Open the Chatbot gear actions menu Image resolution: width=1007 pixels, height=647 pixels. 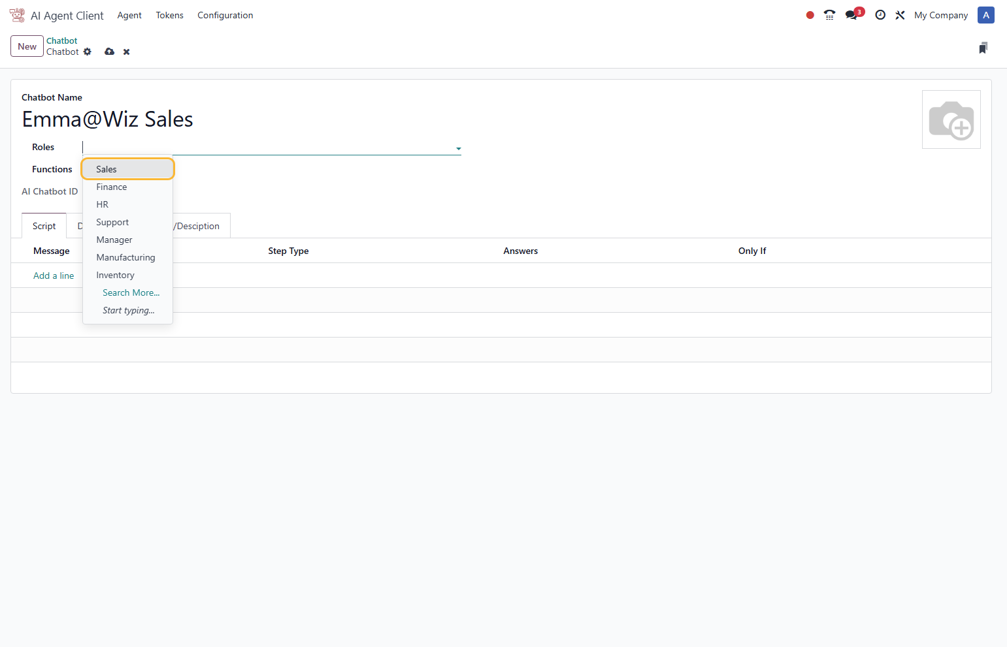pos(88,52)
